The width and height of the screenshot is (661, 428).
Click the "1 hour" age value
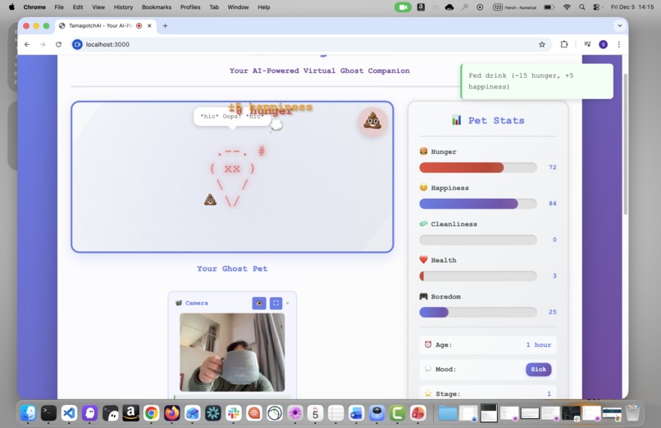(x=538, y=345)
